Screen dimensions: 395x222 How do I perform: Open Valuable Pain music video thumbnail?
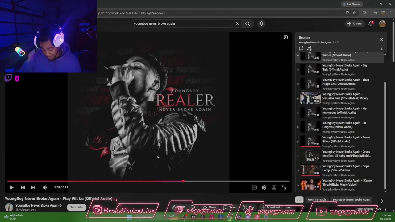(x=311, y=98)
